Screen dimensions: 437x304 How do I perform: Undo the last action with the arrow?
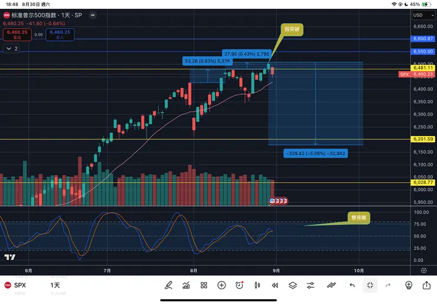[353, 285]
